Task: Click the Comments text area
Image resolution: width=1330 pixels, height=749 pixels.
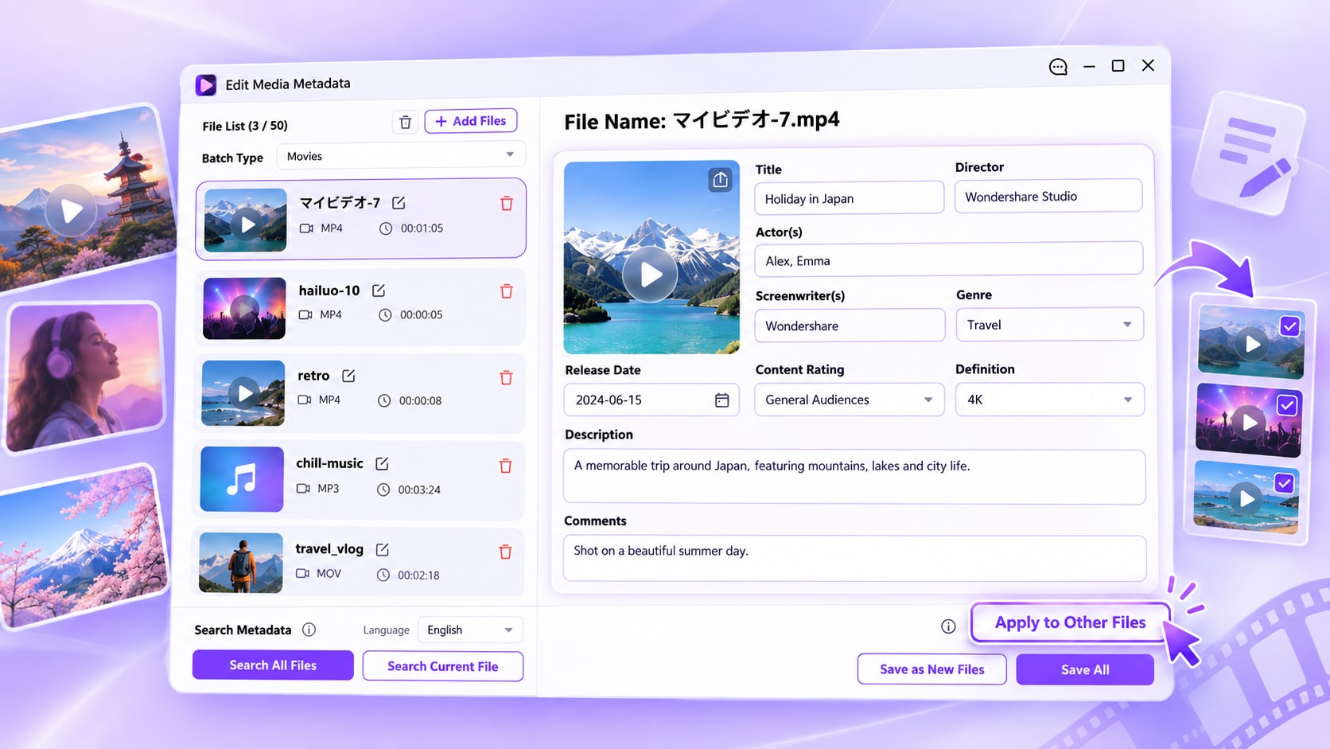Action: click(x=854, y=558)
